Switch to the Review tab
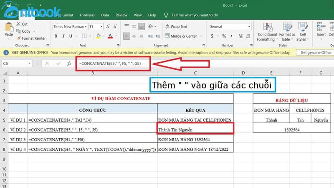Image resolution: width=334 pixels, height=188 pixels. tap(121, 15)
